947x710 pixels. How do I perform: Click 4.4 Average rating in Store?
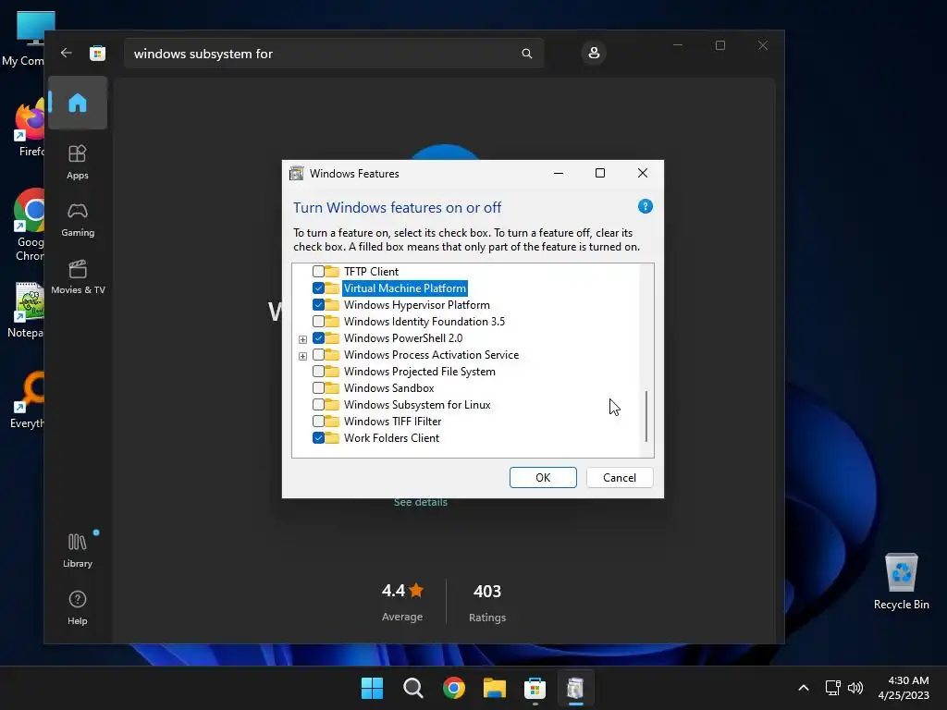tap(402, 603)
